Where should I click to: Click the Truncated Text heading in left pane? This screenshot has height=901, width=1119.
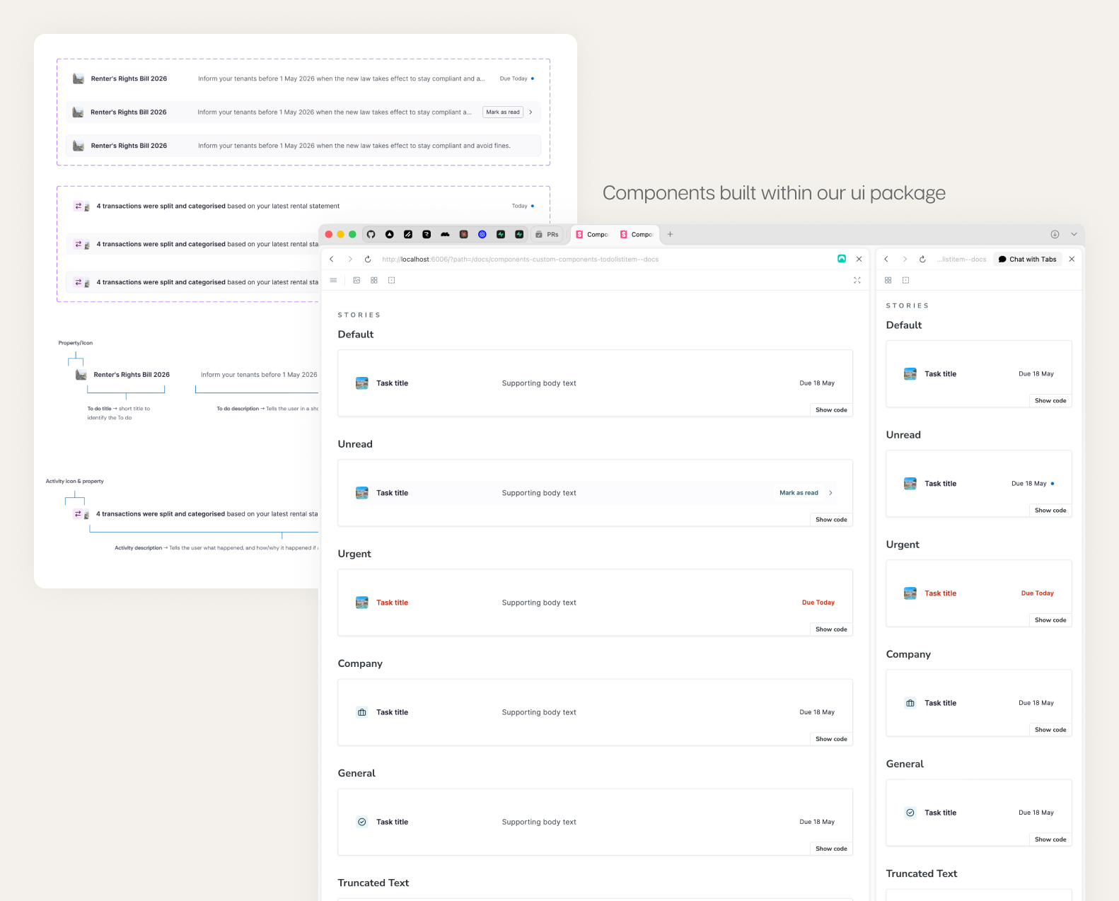tap(373, 883)
